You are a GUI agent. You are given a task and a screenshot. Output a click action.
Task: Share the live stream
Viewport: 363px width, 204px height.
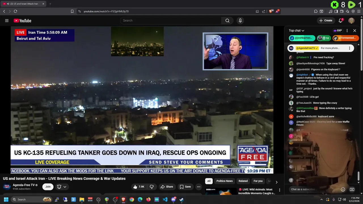[x=167, y=187]
